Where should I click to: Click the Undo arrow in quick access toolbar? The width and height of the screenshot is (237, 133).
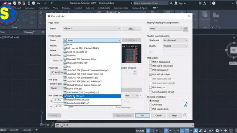pyautogui.click(x=39, y=3)
